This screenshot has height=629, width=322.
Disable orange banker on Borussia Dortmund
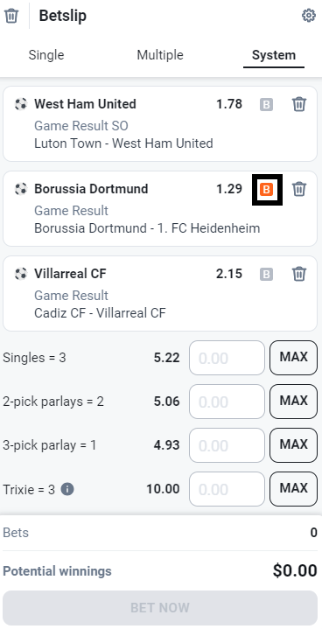point(266,189)
